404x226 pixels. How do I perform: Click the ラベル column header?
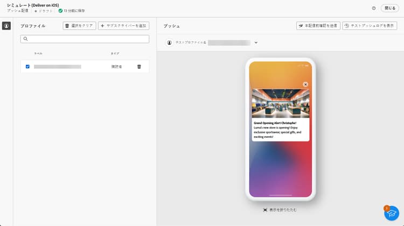[x=38, y=53]
